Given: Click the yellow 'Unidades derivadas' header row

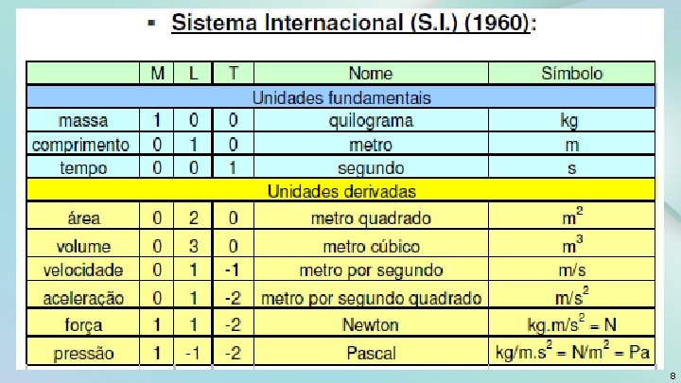Looking at the screenshot, I should point(340,192).
